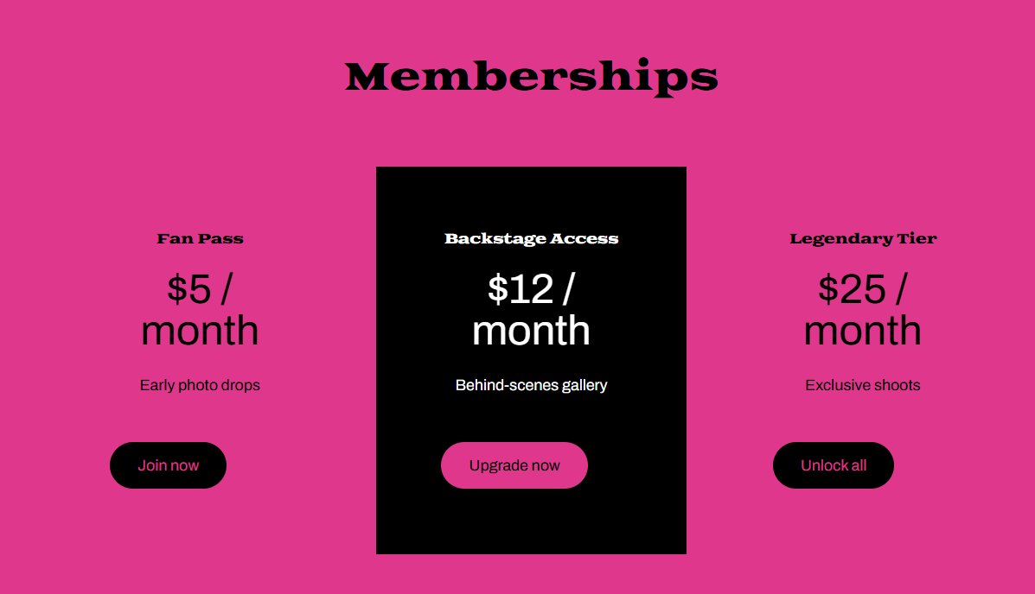Click the word month under $25
The width and height of the screenshot is (1035, 594).
[x=863, y=331]
